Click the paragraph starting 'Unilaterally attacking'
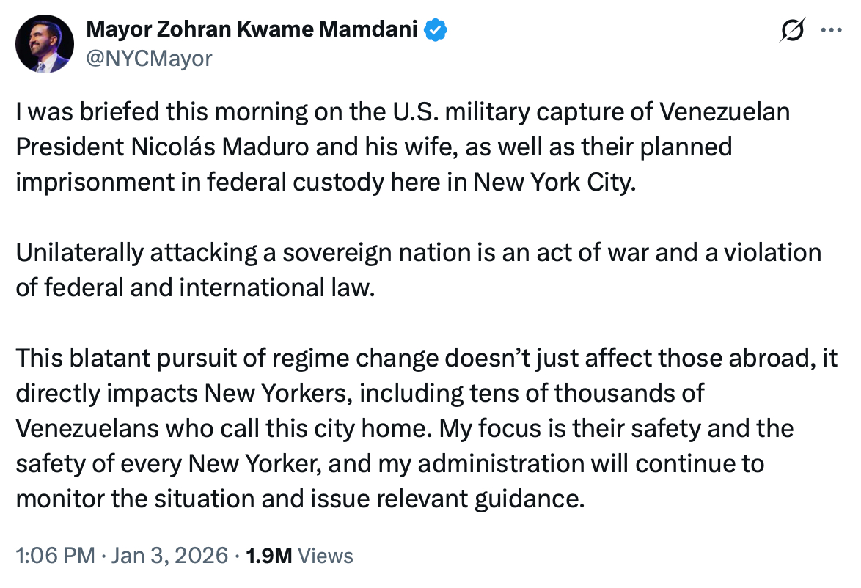 [x=418, y=269]
